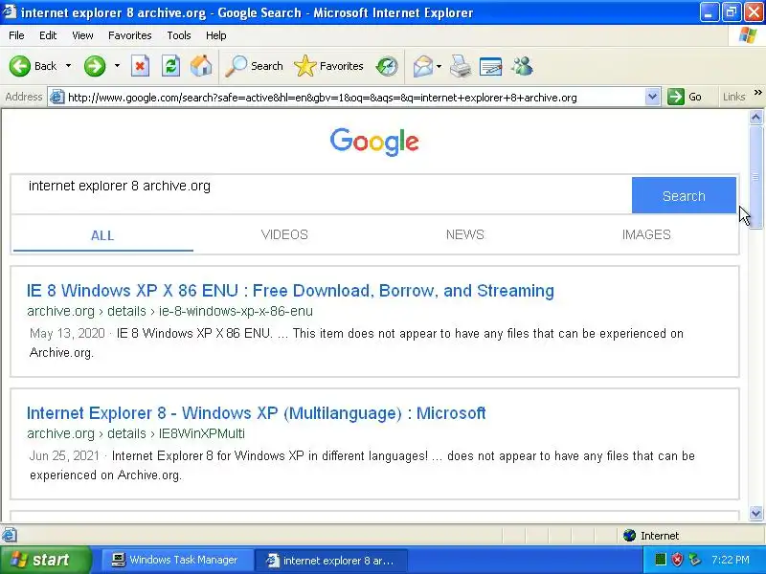Image resolution: width=766 pixels, height=574 pixels.
Task: Select the ALL results tab
Action: click(102, 235)
